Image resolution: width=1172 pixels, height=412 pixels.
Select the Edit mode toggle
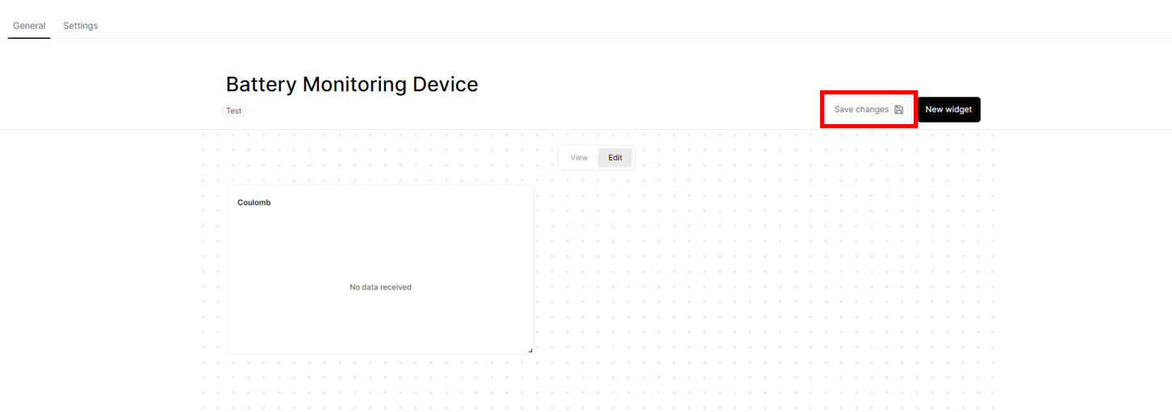(x=615, y=158)
